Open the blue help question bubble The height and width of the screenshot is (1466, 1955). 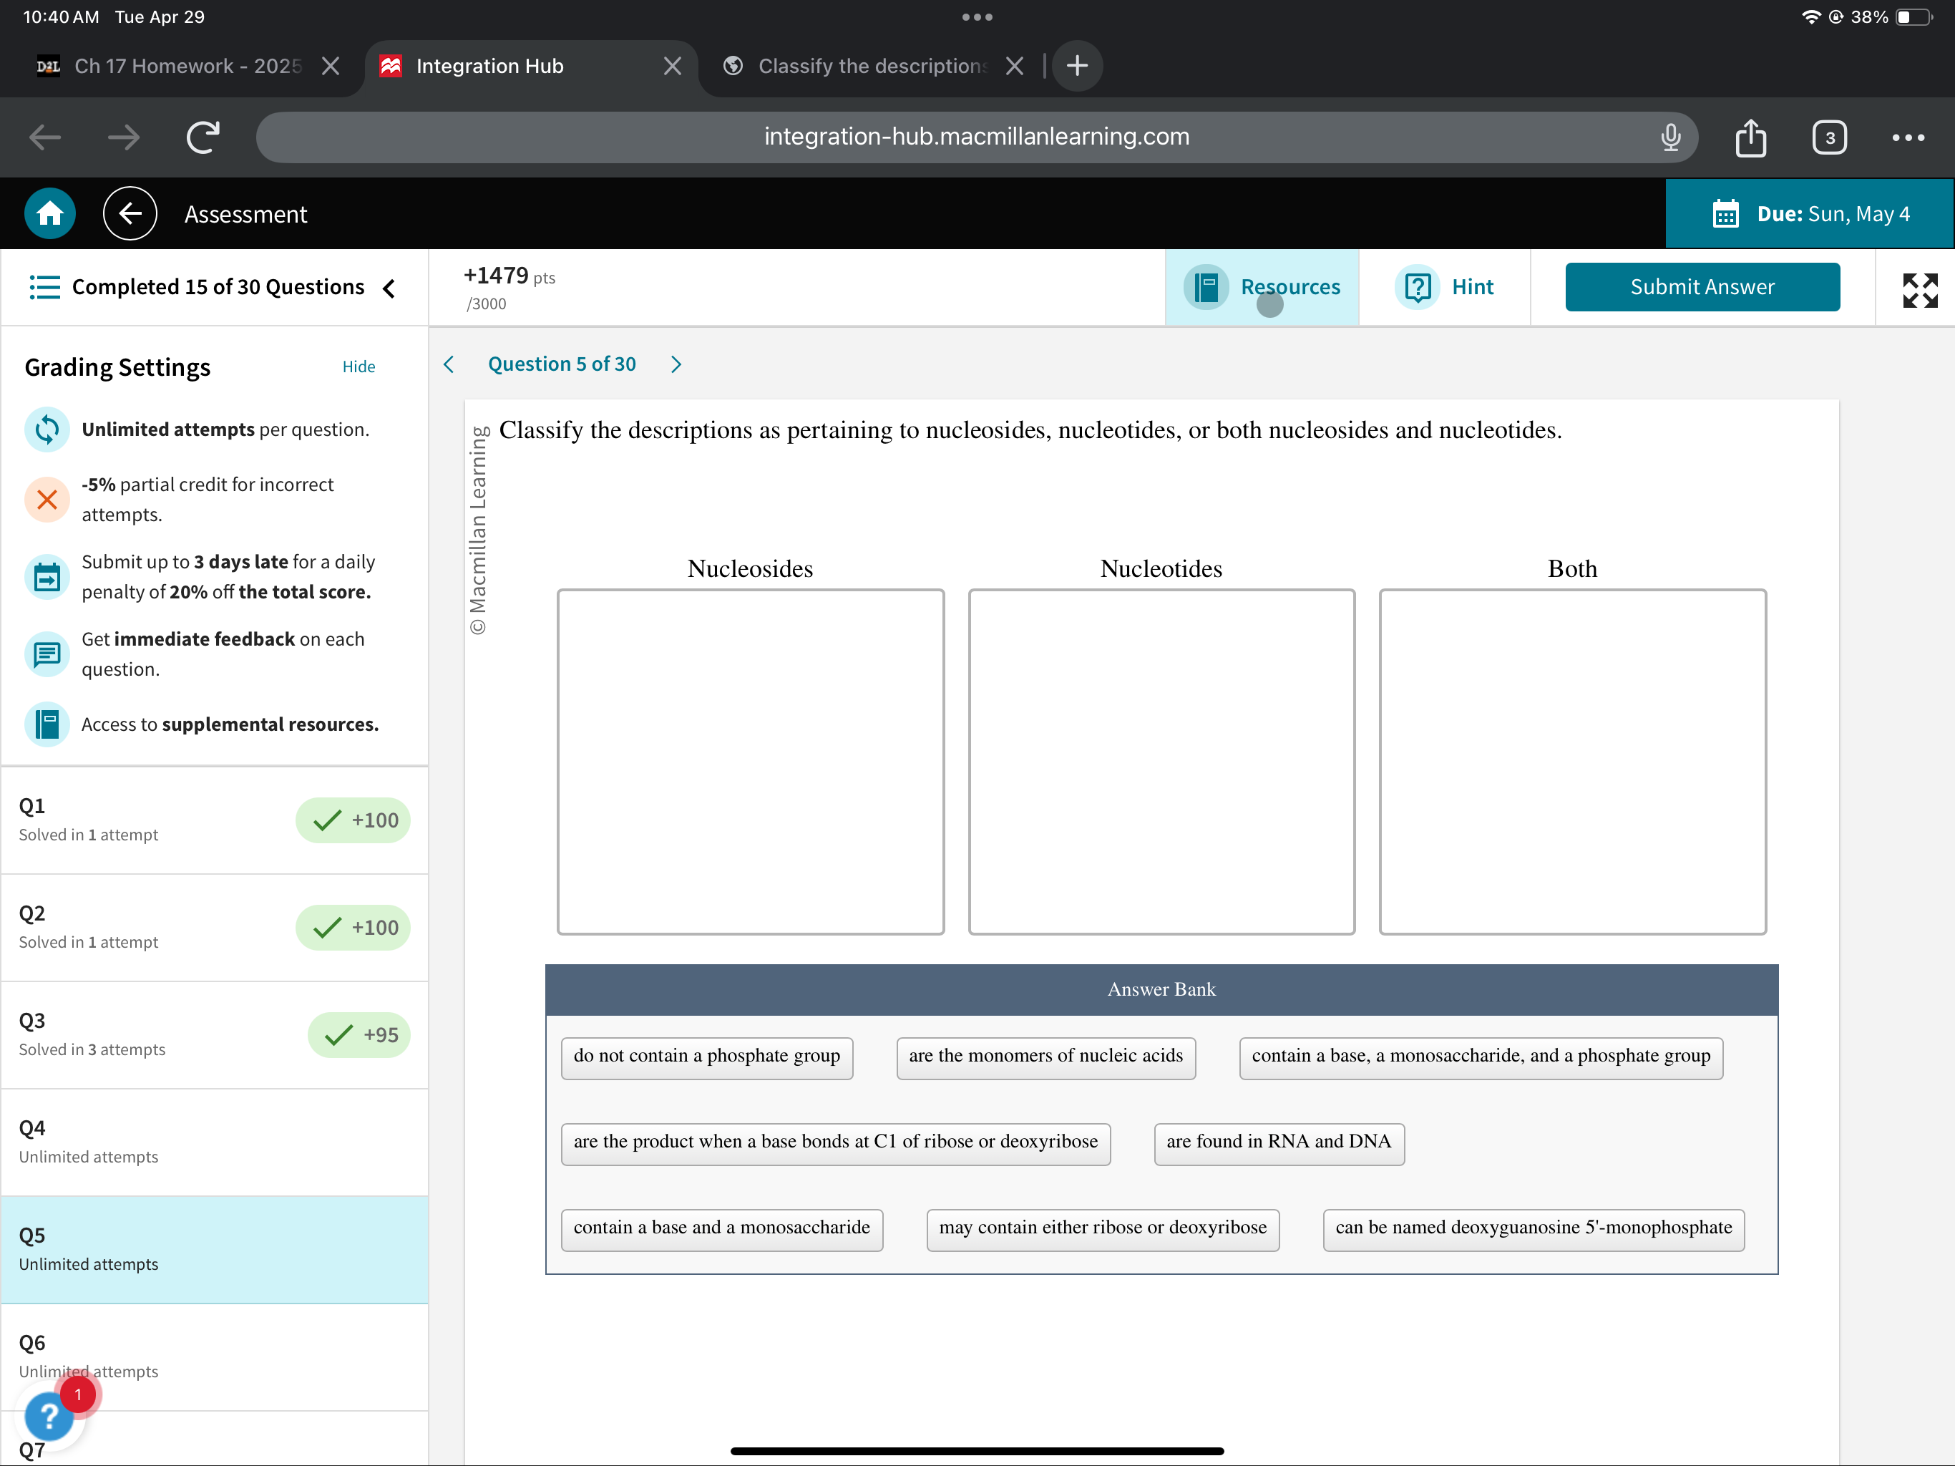point(49,1417)
